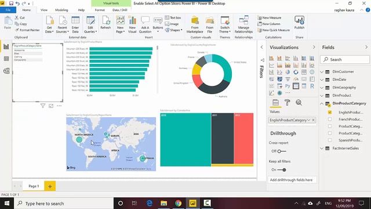Collapse the DimProductCategory table
This screenshot has height=209, width=371.
coord(322,103)
